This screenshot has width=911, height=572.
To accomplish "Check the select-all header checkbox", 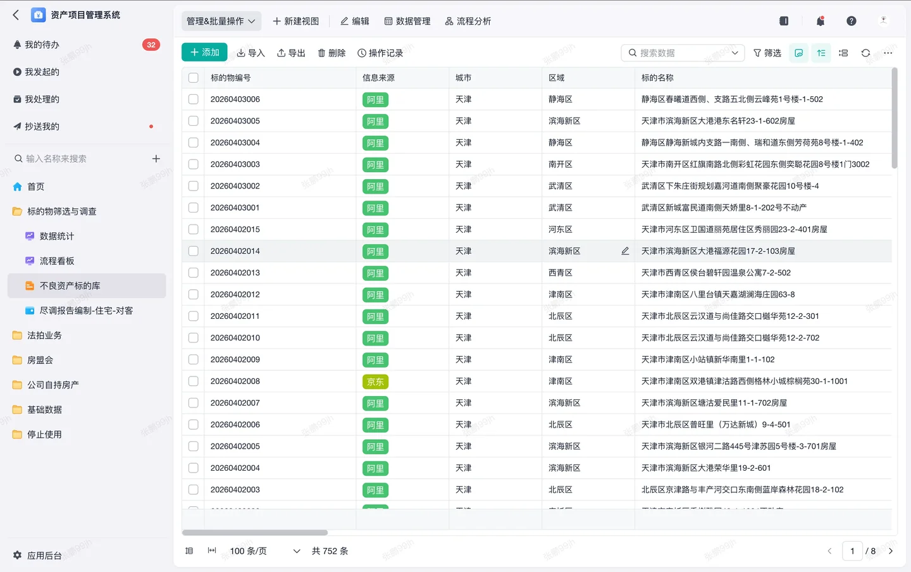I will tap(194, 78).
